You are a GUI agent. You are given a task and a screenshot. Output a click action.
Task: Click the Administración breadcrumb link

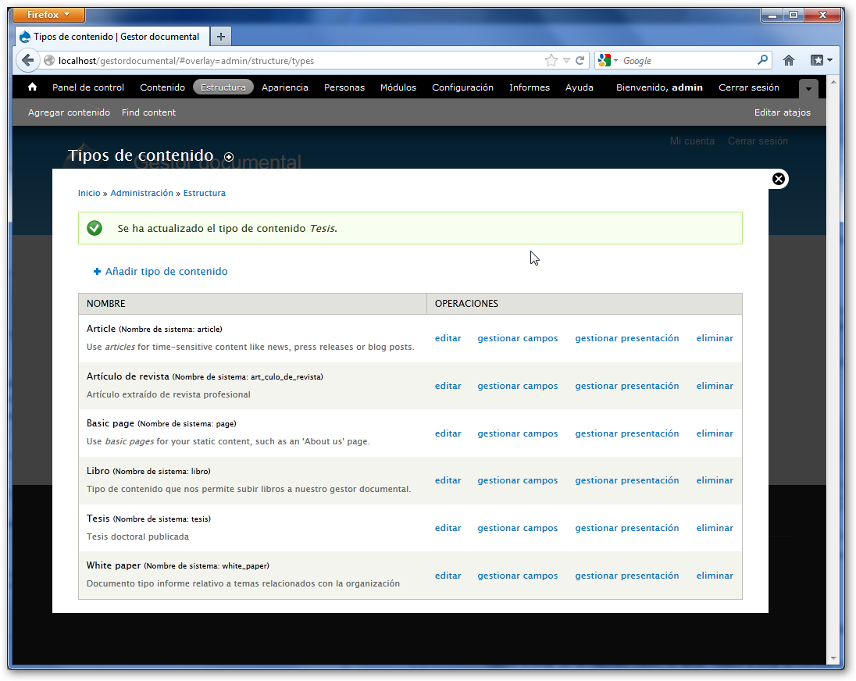(x=141, y=193)
